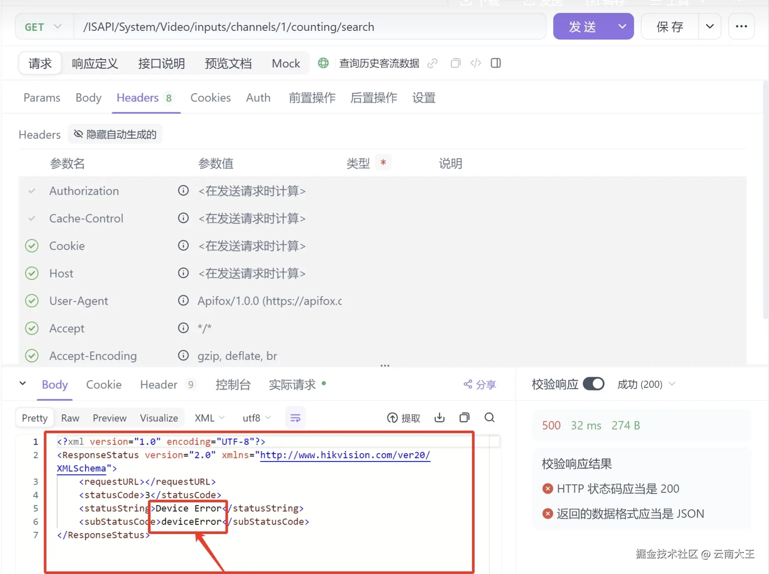Click the failed check icon for JSON 格式
Viewport: 769px width, 574px height.
(x=548, y=514)
